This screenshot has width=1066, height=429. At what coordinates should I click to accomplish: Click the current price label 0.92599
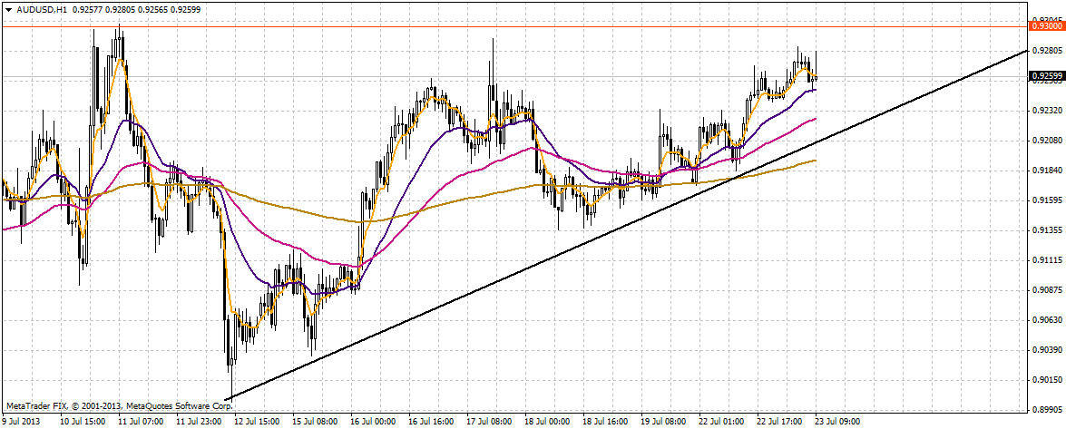pyautogui.click(x=1046, y=76)
